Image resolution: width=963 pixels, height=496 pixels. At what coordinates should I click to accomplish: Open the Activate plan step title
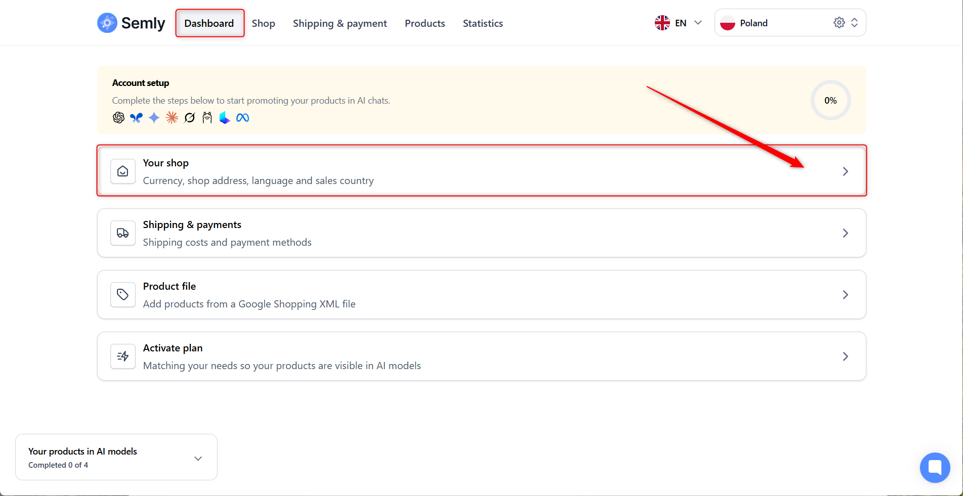tap(173, 348)
